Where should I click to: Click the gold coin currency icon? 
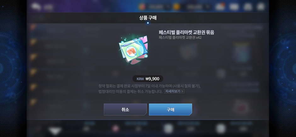coord(177,7)
